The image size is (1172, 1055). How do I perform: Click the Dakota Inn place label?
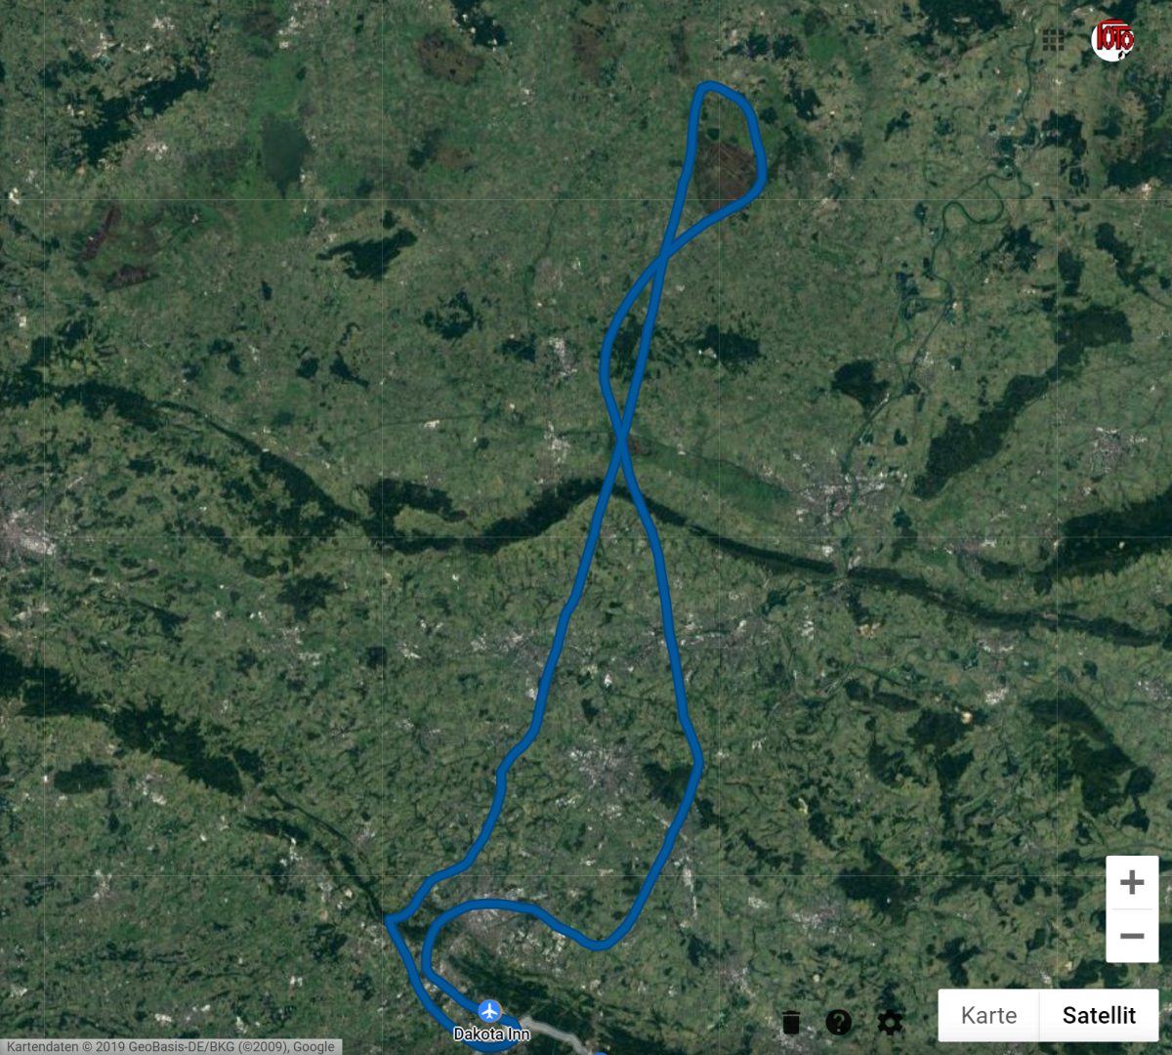491,1034
